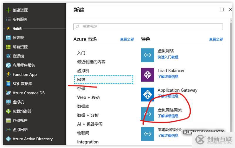Screen dimensions: 235x148
Task: Click the Favorites star icon
Action: pos(9,28)
